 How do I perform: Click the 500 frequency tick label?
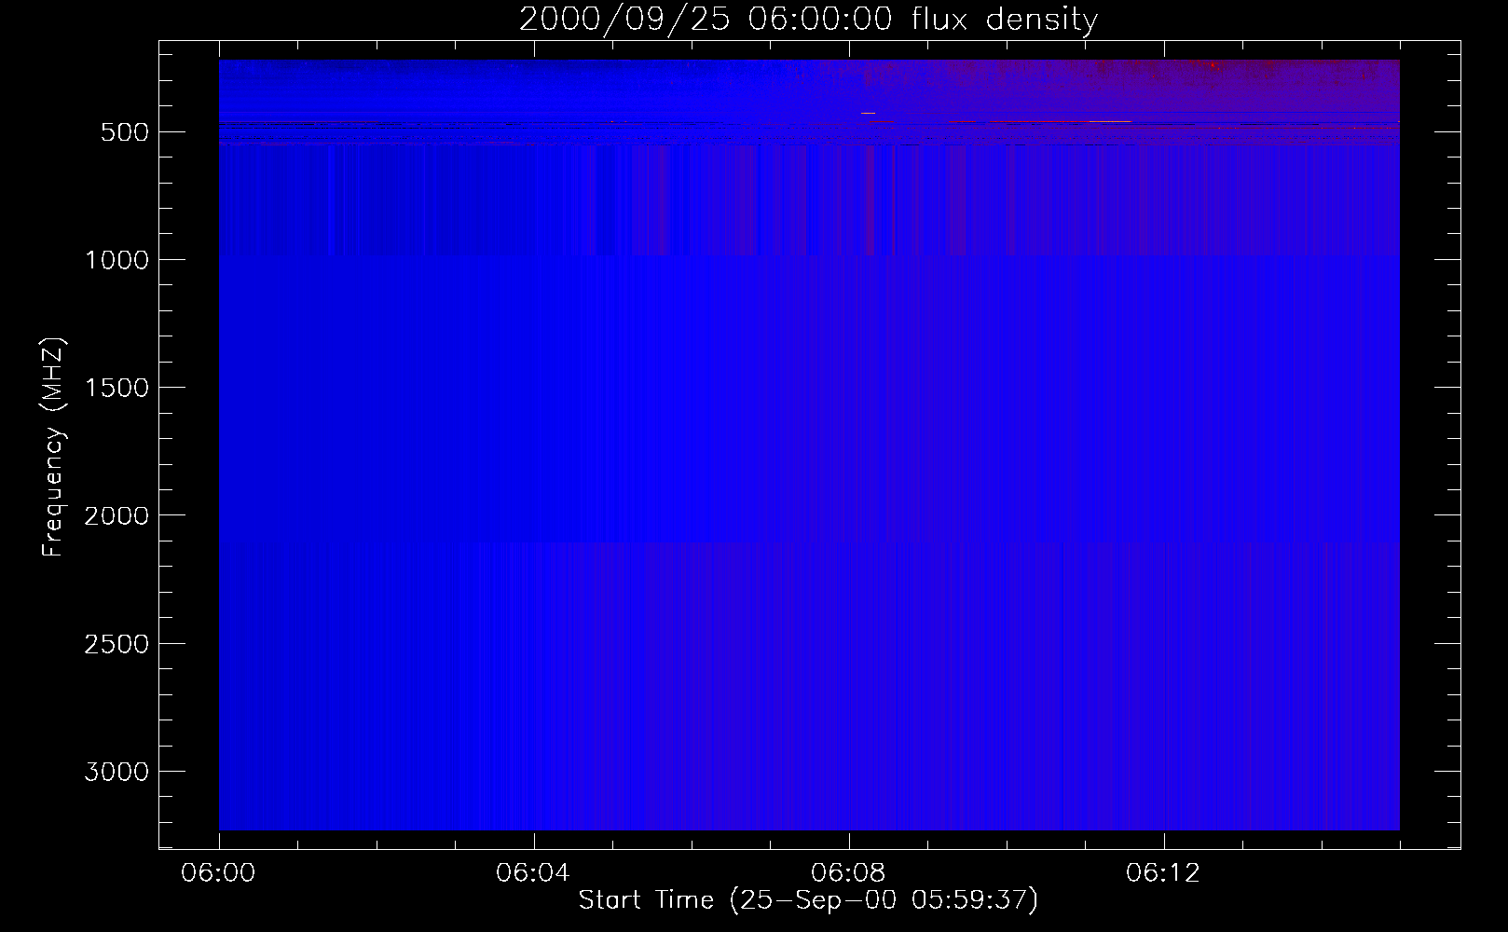click(x=125, y=132)
